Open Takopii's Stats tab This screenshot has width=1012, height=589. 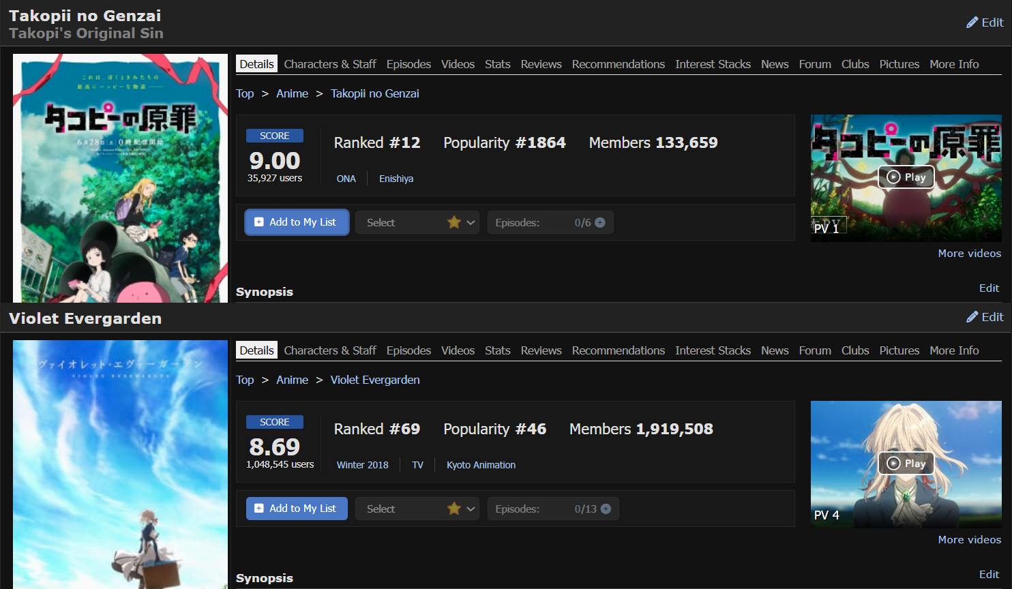(498, 64)
